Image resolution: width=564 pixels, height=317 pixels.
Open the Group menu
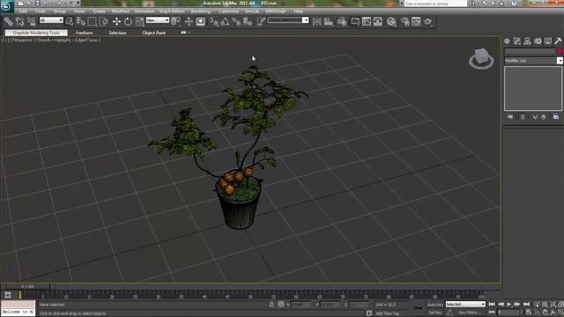[x=60, y=11]
